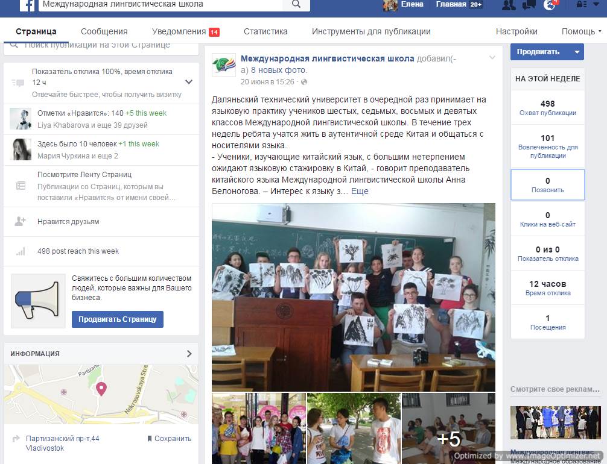
Task: Click the top search input field
Action: tap(160, 5)
